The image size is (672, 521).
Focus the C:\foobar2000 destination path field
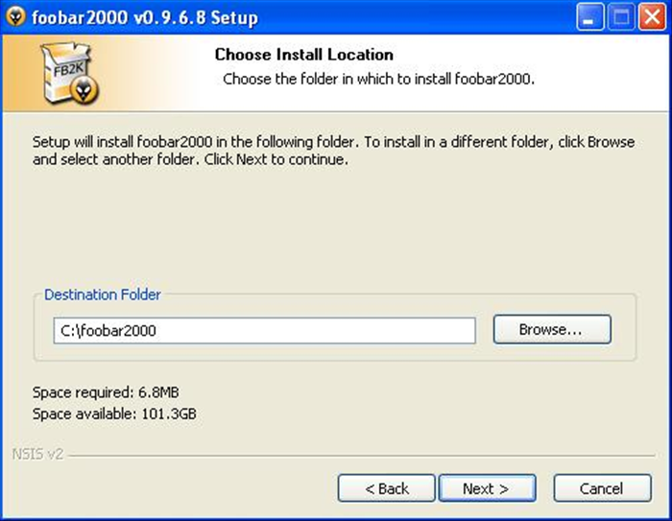pyautogui.click(x=264, y=330)
